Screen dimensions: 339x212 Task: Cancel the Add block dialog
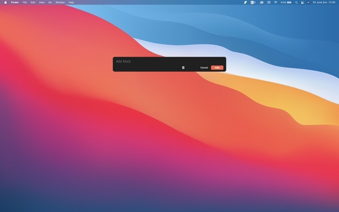[x=204, y=68]
